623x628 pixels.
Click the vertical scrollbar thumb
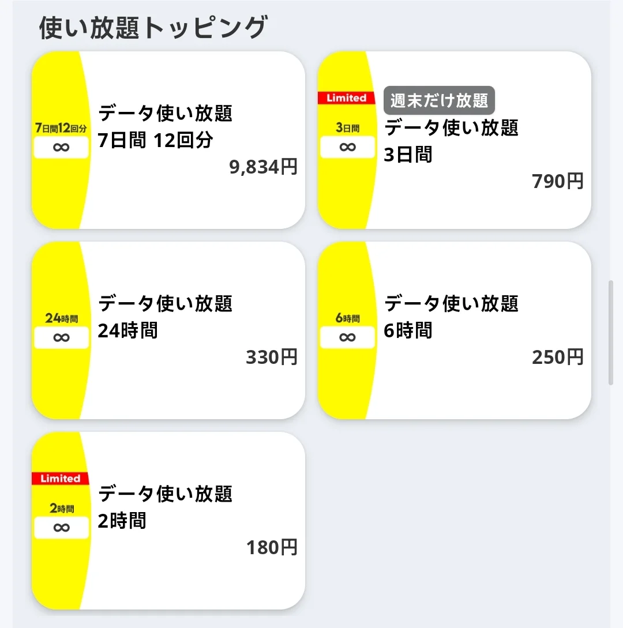coord(611,333)
